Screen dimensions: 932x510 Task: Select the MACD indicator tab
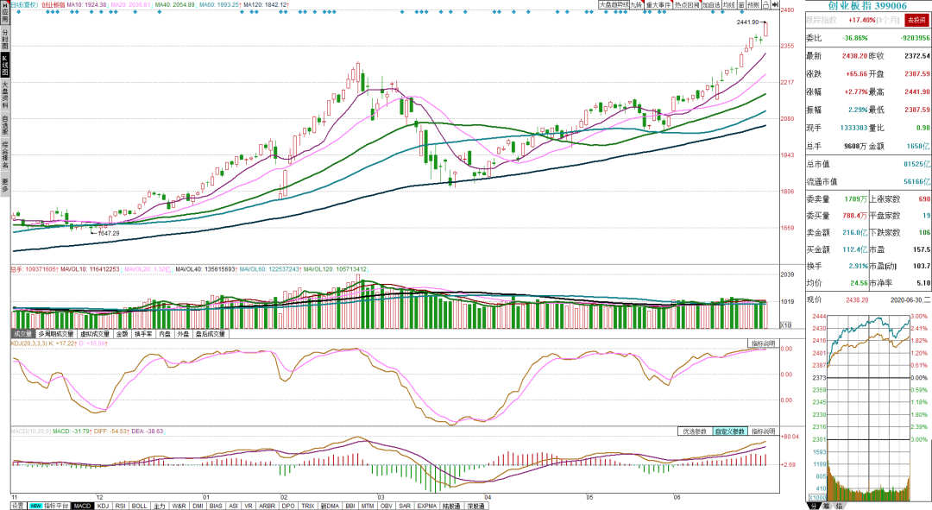pos(82,506)
